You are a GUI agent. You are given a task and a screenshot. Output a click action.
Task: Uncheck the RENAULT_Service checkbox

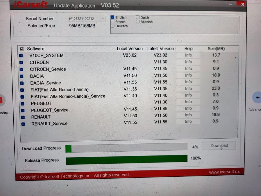23,124
